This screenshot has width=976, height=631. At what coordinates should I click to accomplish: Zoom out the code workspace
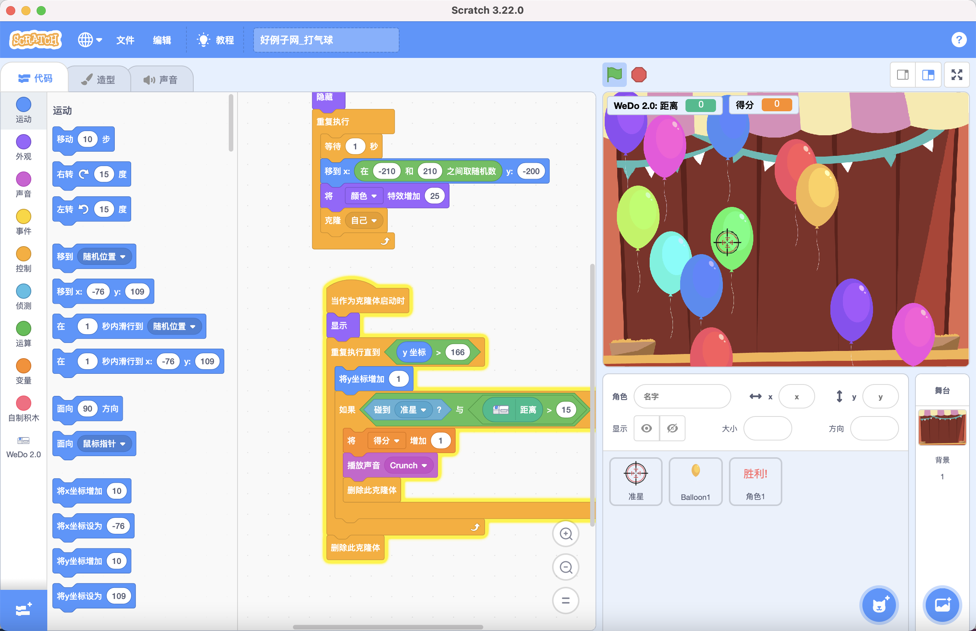click(566, 567)
